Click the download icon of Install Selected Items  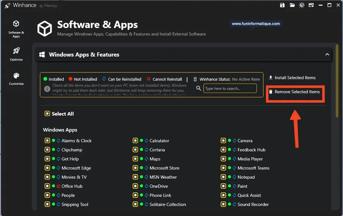pyautogui.click(x=271, y=78)
